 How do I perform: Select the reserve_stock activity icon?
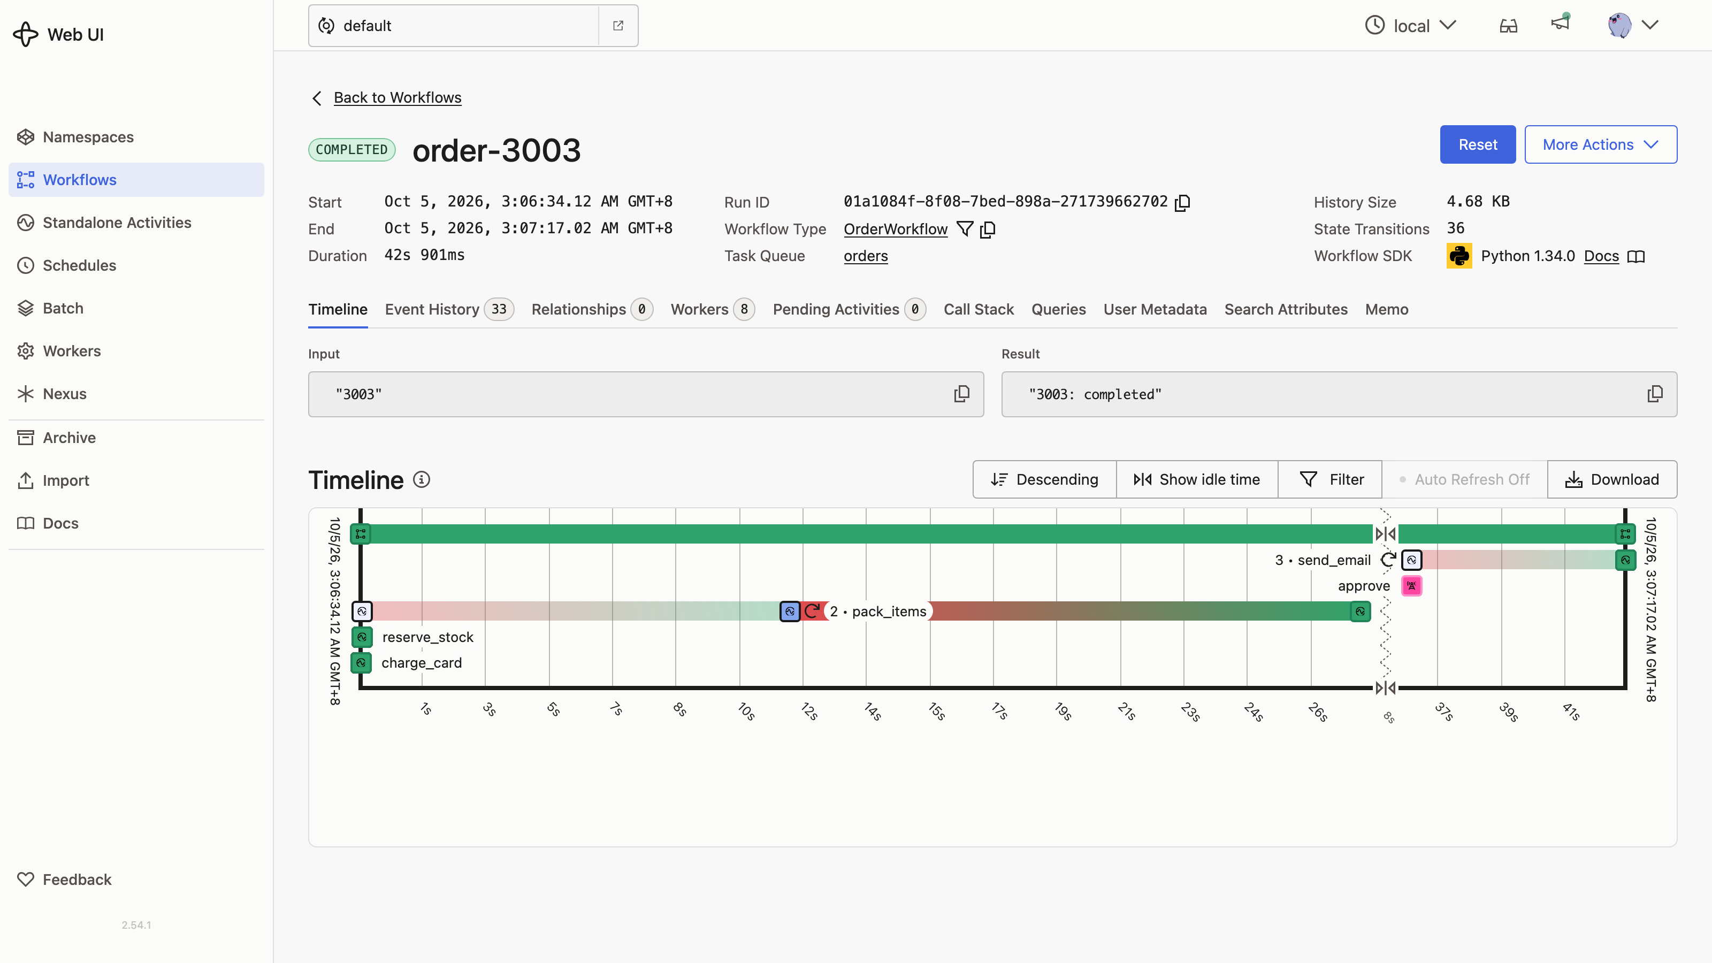[362, 637]
